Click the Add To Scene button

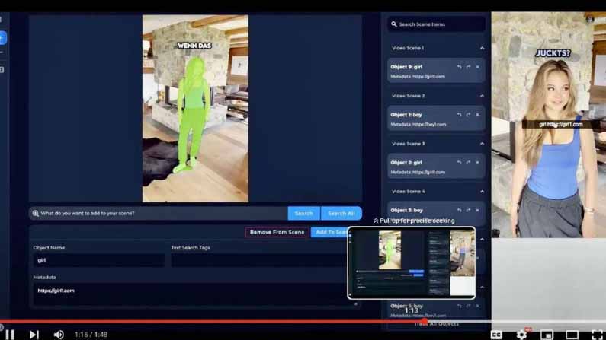[329, 232]
